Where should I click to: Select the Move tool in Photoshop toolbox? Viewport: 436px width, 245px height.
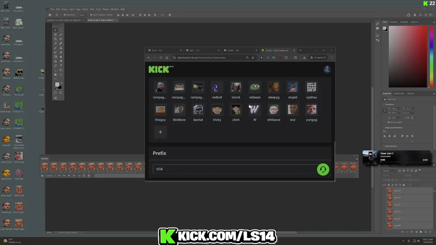(55, 30)
